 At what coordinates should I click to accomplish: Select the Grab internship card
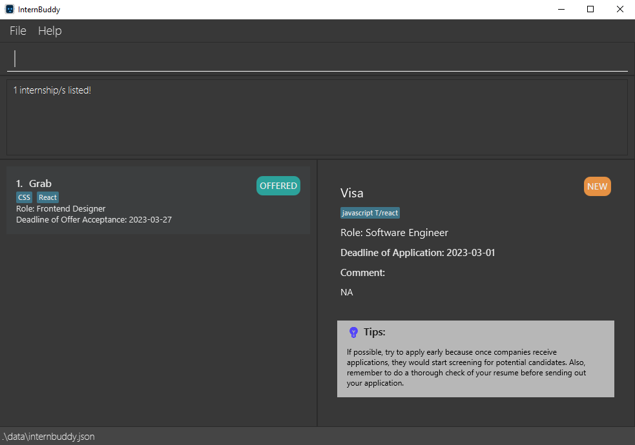158,200
